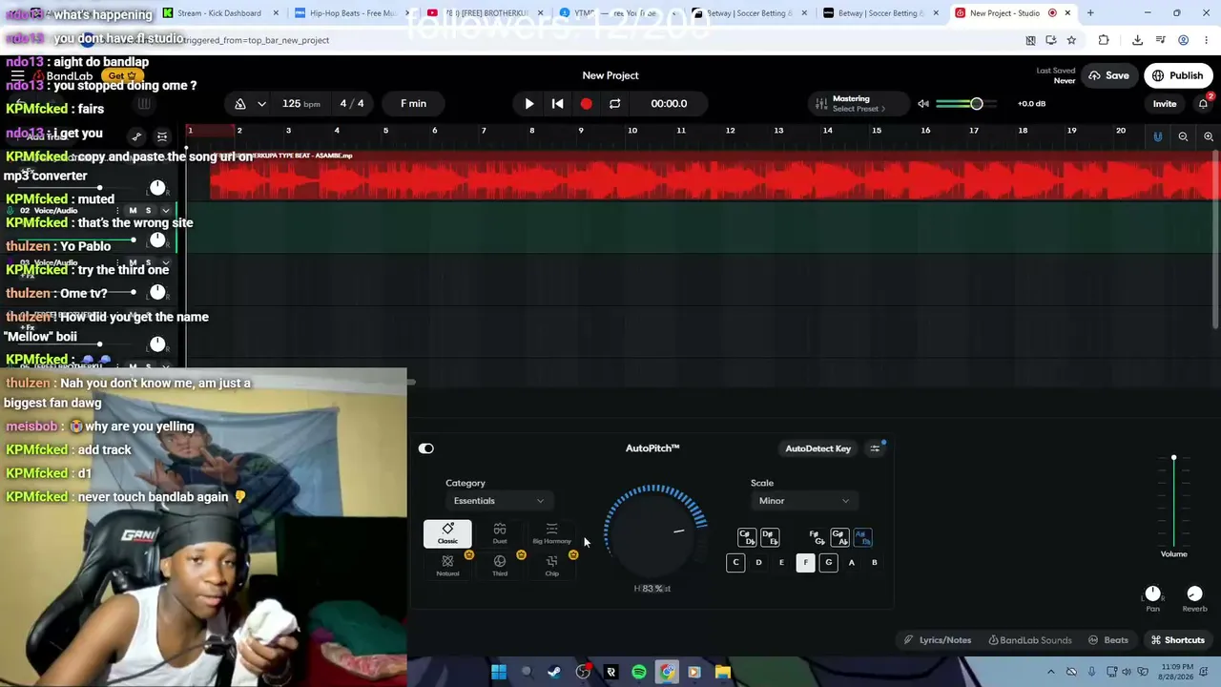This screenshot has width=1221, height=687.
Task: Select the Natural AutoPitch preset
Action: pos(447,565)
